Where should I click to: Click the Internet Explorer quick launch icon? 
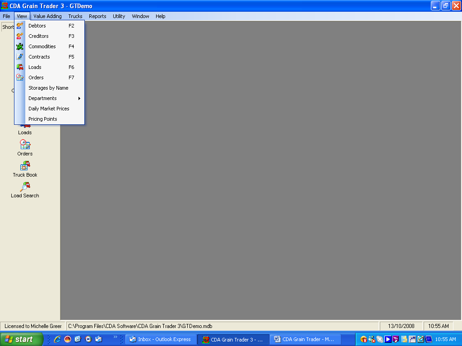(57, 339)
